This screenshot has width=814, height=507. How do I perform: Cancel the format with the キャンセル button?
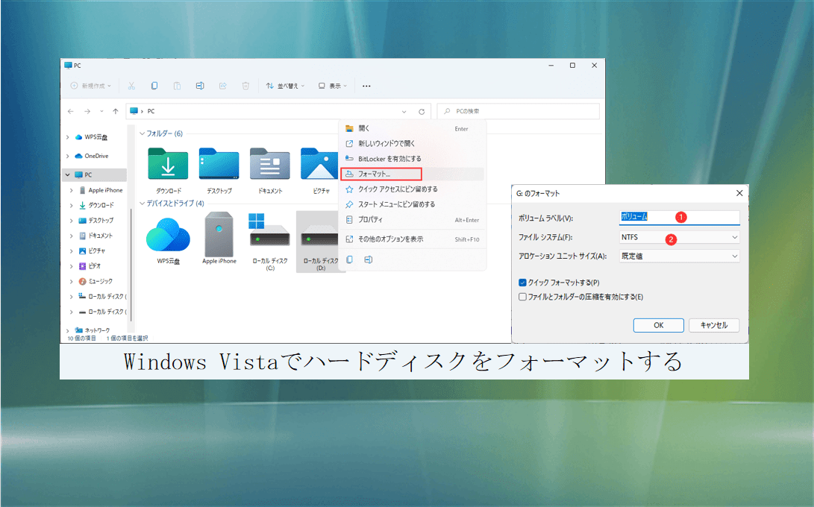(x=713, y=324)
